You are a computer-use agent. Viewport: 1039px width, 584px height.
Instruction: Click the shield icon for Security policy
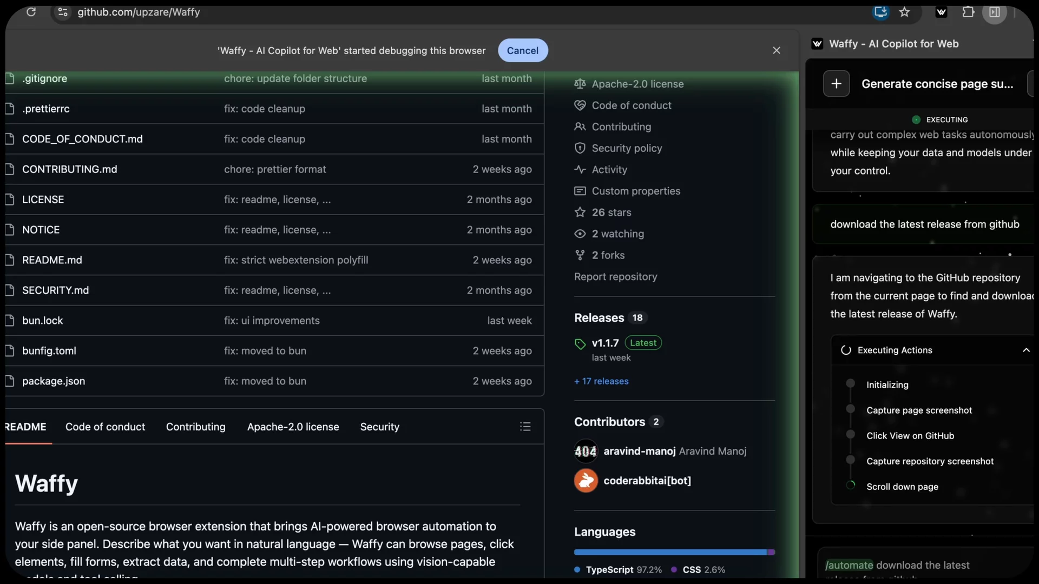click(x=580, y=148)
